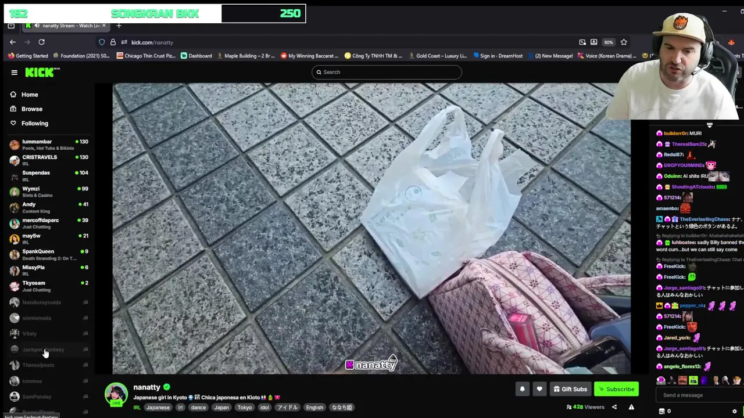Click the IRL category link
744x418 pixels.
click(x=137, y=408)
